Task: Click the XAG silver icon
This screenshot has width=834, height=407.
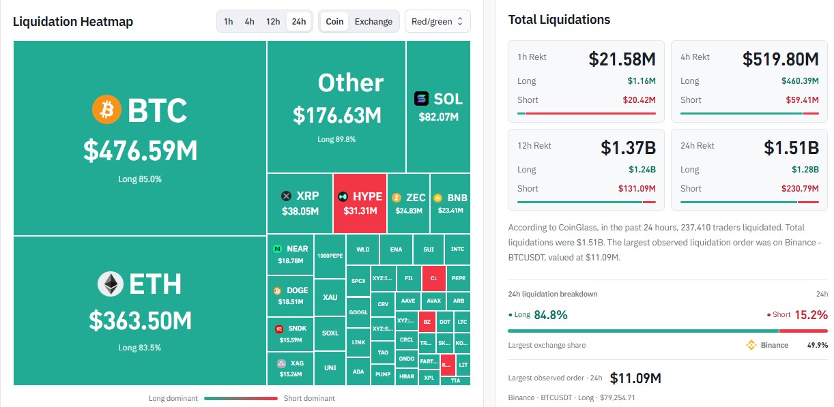Action: click(x=282, y=363)
